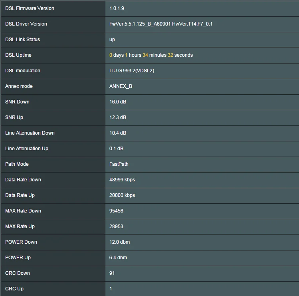The width and height of the screenshot is (299, 296).
Task: Select the ITU G.993.2(VDSL2) value
Action: (x=132, y=71)
